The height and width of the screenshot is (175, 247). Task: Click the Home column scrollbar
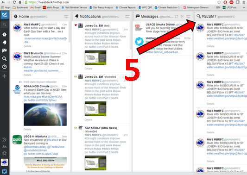tap(70, 32)
